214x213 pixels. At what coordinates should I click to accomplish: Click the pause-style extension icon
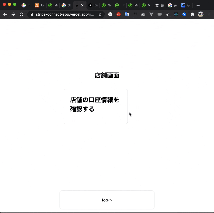(159, 14)
